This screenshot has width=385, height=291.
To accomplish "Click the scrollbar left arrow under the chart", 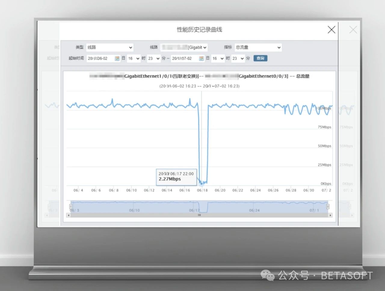I will point(69,215).
